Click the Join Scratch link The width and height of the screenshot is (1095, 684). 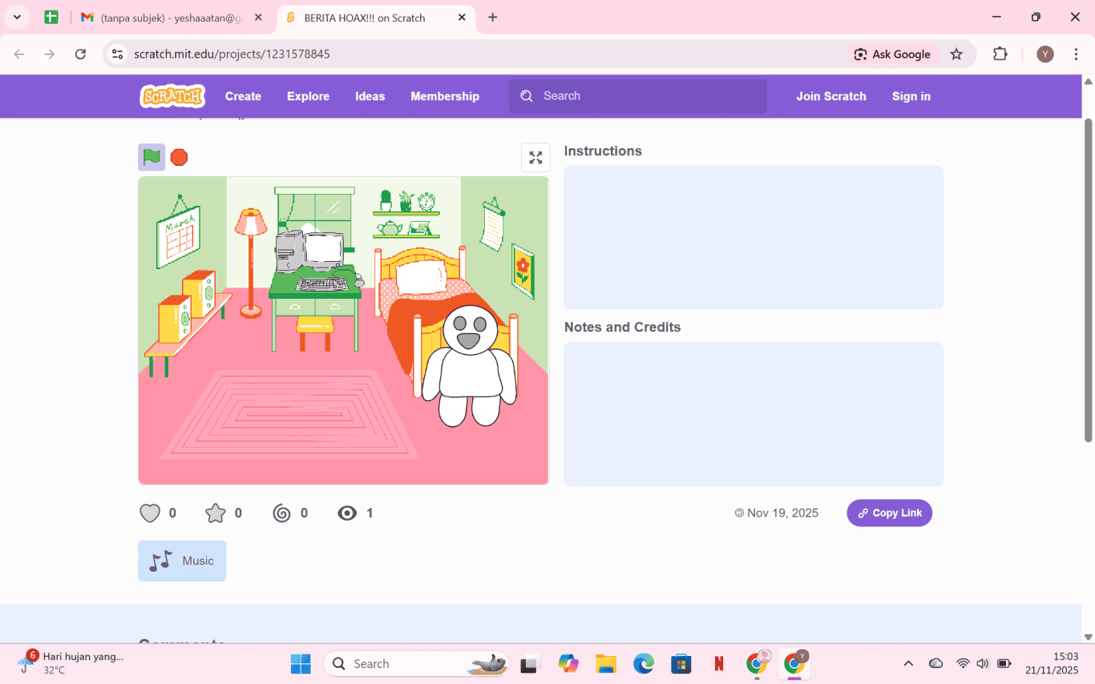point(830,96)
